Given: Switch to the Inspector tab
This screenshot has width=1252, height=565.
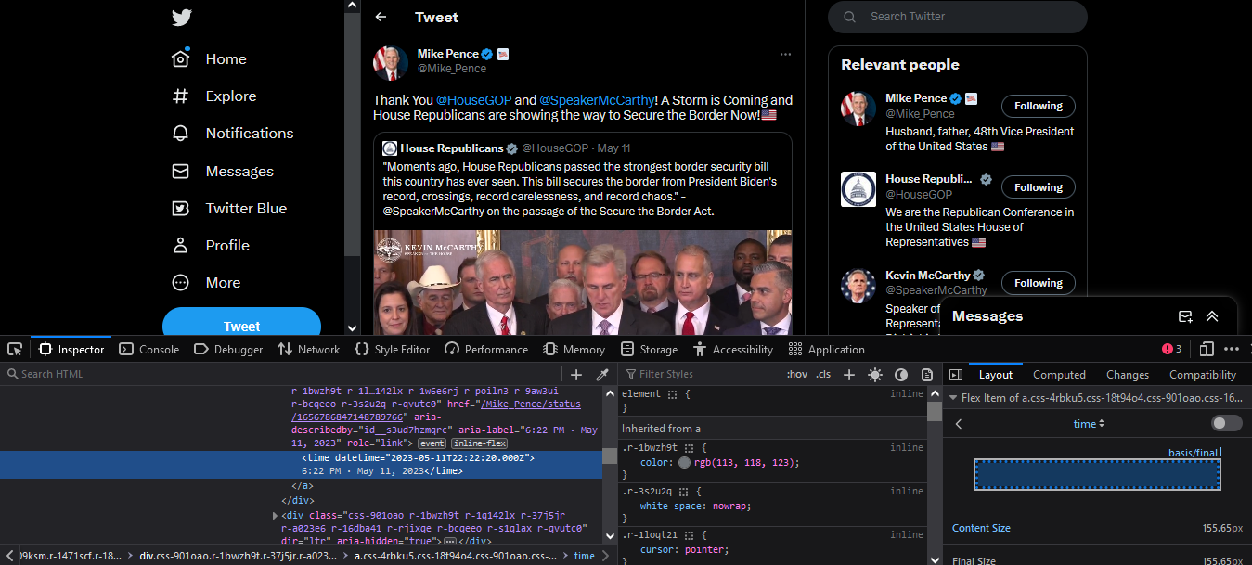Looking at the screenshot, I should coord(71,350).
